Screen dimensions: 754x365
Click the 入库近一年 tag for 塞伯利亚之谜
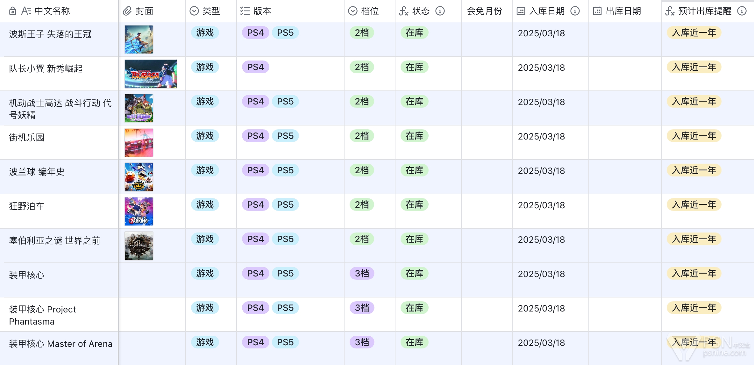(x=694, y=239)
